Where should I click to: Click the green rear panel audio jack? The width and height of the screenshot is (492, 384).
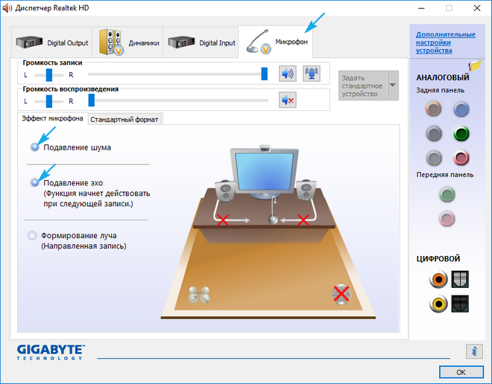(461, 134)
